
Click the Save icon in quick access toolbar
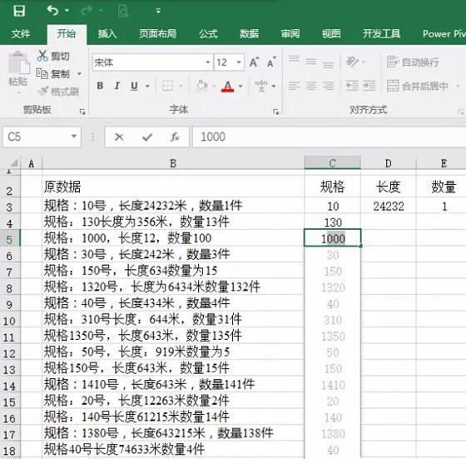tap(19, 11)
